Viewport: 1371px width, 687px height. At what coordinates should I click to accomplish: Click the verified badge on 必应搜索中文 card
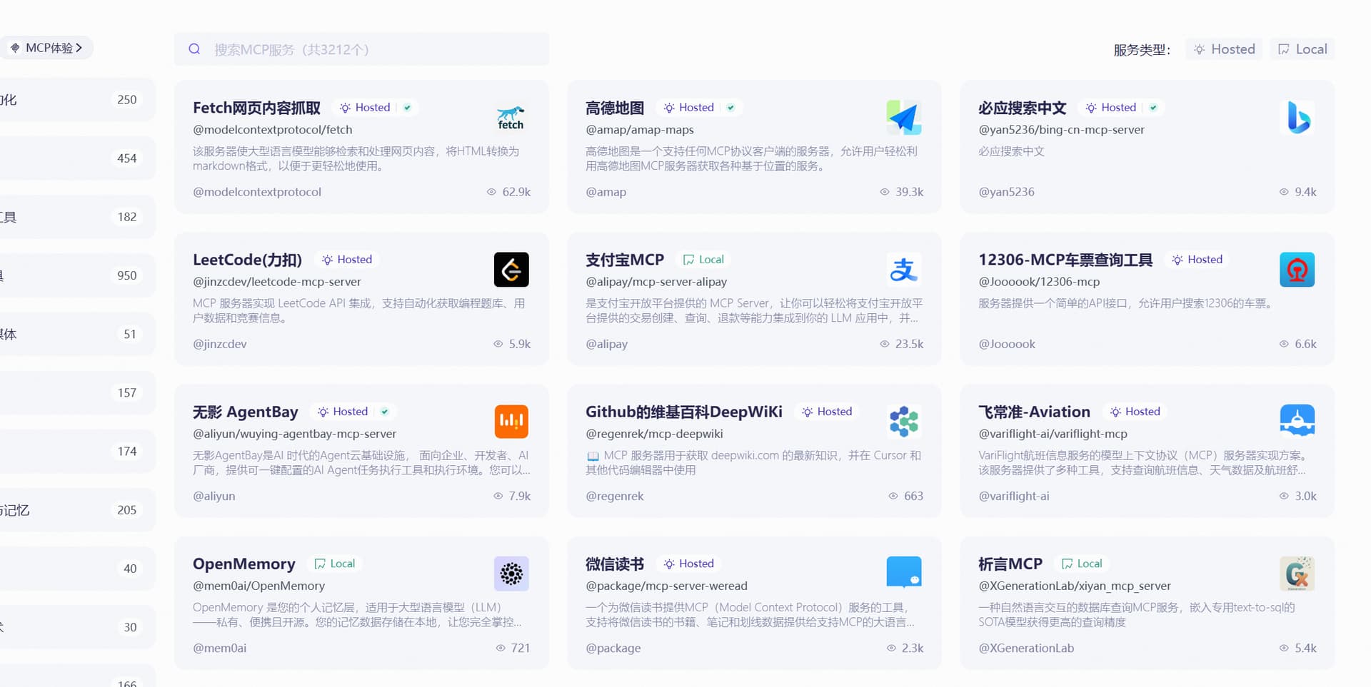pyautogui.click(x=1153, y=108)
